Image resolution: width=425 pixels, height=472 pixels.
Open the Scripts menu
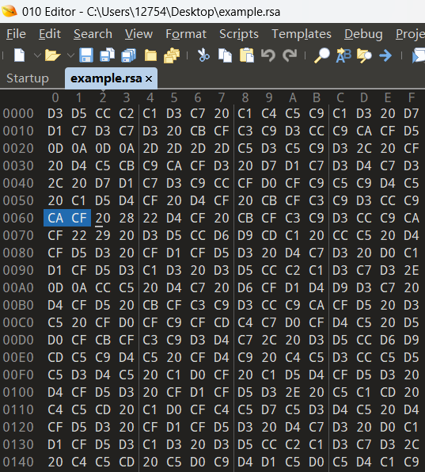pos(239,34)
